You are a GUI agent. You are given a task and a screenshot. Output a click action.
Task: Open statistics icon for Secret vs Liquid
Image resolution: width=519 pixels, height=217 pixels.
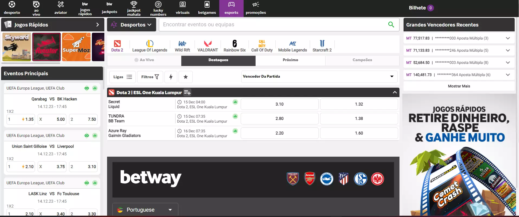point(235,102)
